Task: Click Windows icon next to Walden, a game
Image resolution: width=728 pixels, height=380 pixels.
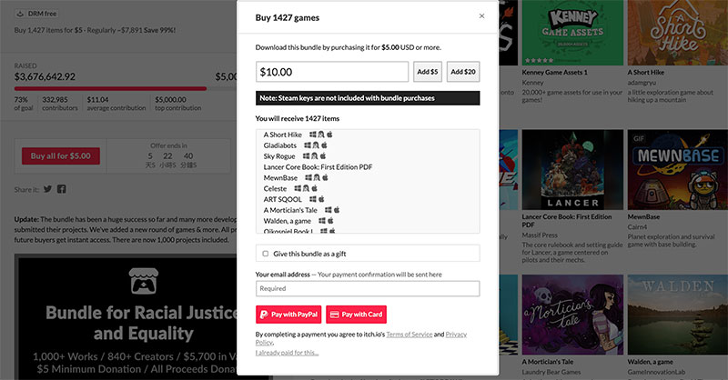Action: (322, 221)
